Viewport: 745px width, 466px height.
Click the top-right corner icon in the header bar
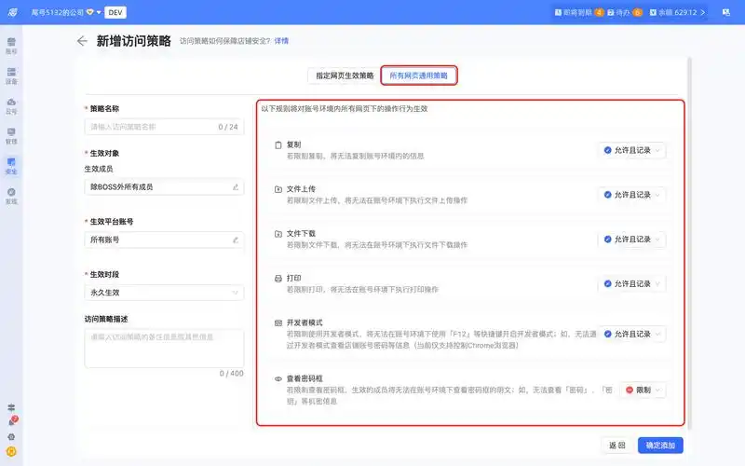tap(726, 12)
